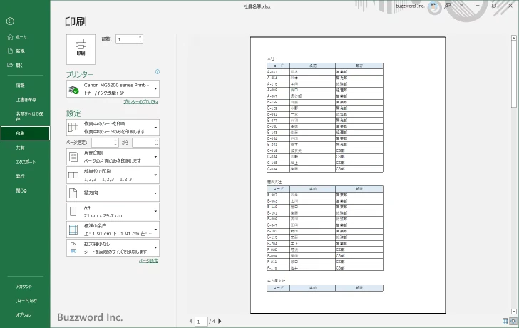Increase the page range start value
The image size is (519, 328).
coord(115,140)
